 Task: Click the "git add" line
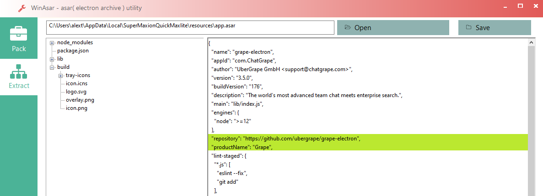coord(228,182)
